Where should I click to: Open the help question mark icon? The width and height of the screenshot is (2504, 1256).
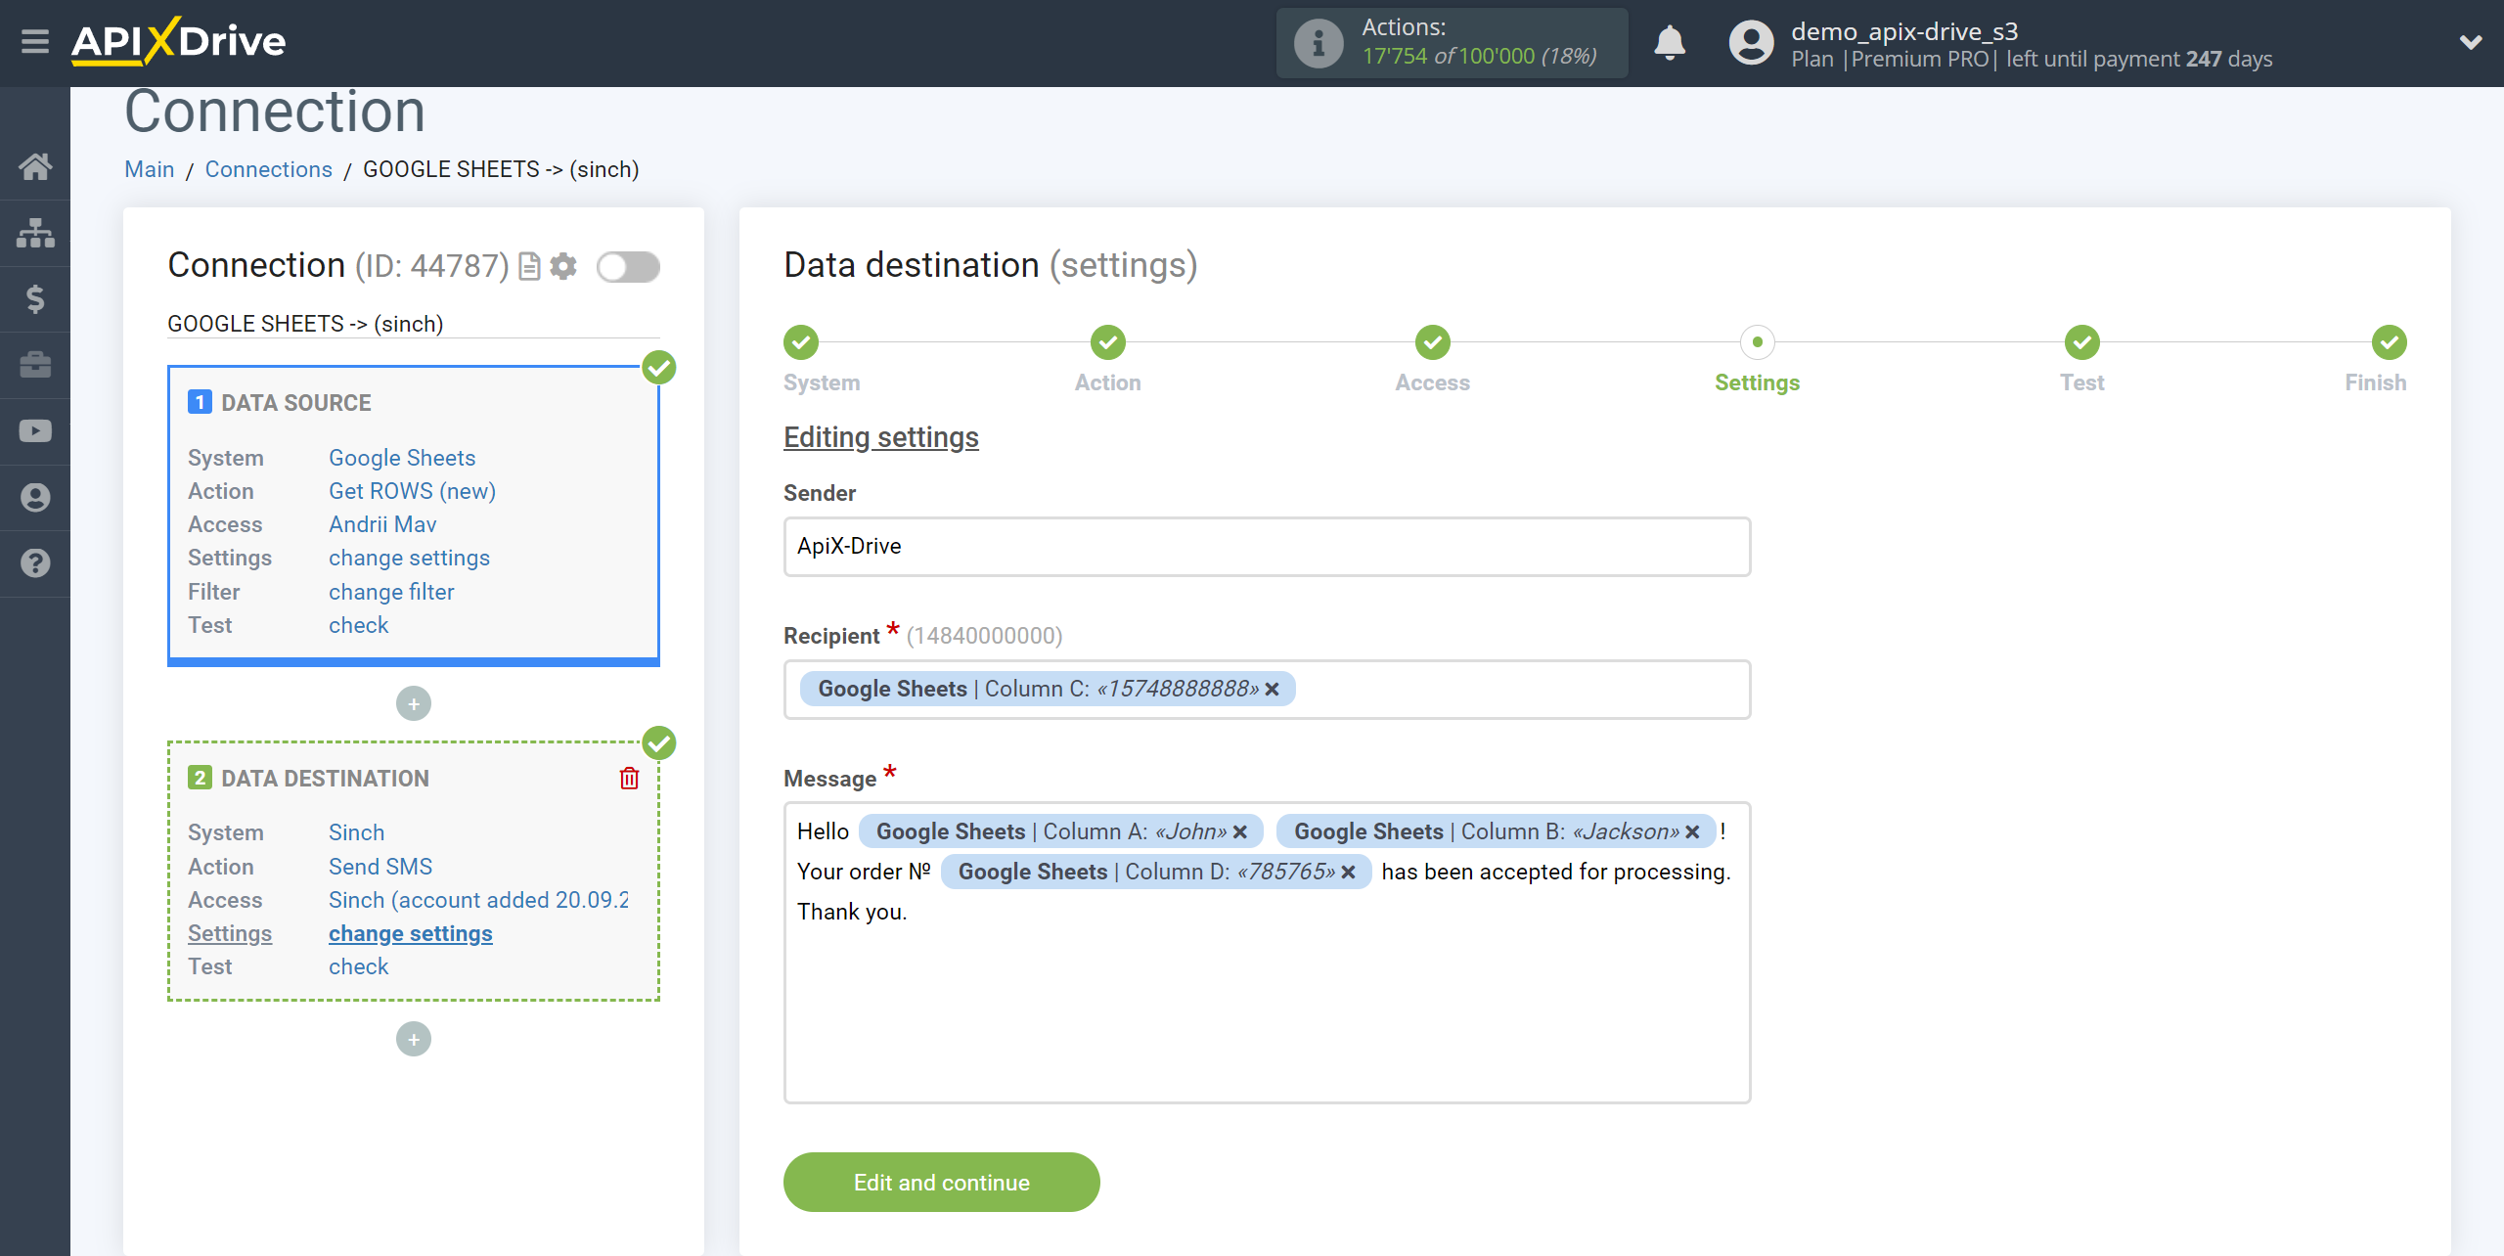35,563
